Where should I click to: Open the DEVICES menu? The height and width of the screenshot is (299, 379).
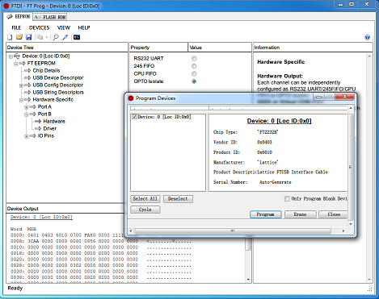coord(40,27)
